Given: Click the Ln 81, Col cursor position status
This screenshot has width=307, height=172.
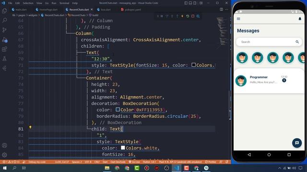Looking at the screenshot, I should click(x=62, y=162).
